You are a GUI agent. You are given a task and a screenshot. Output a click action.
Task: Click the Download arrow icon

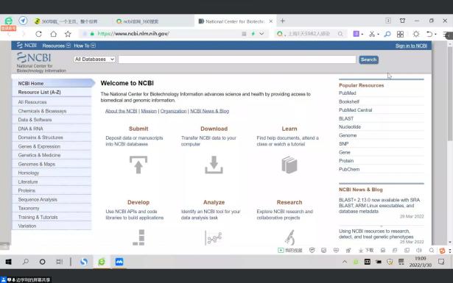[214, 165]
